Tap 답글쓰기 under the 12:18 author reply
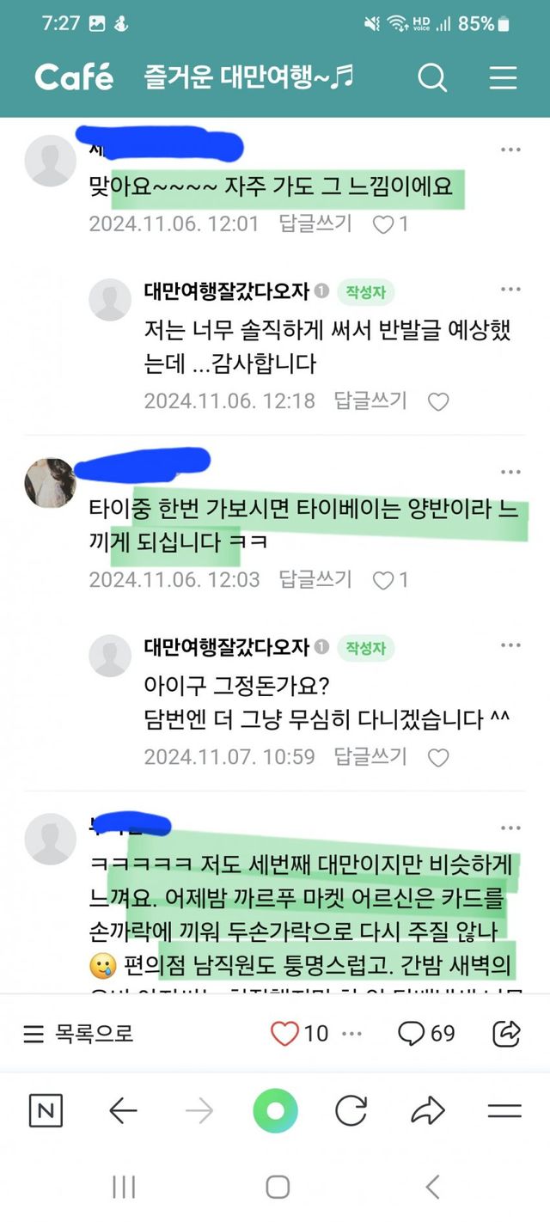Image resolution: width=550 pixels, height=1222 pixels. click(x=370, y=400)
